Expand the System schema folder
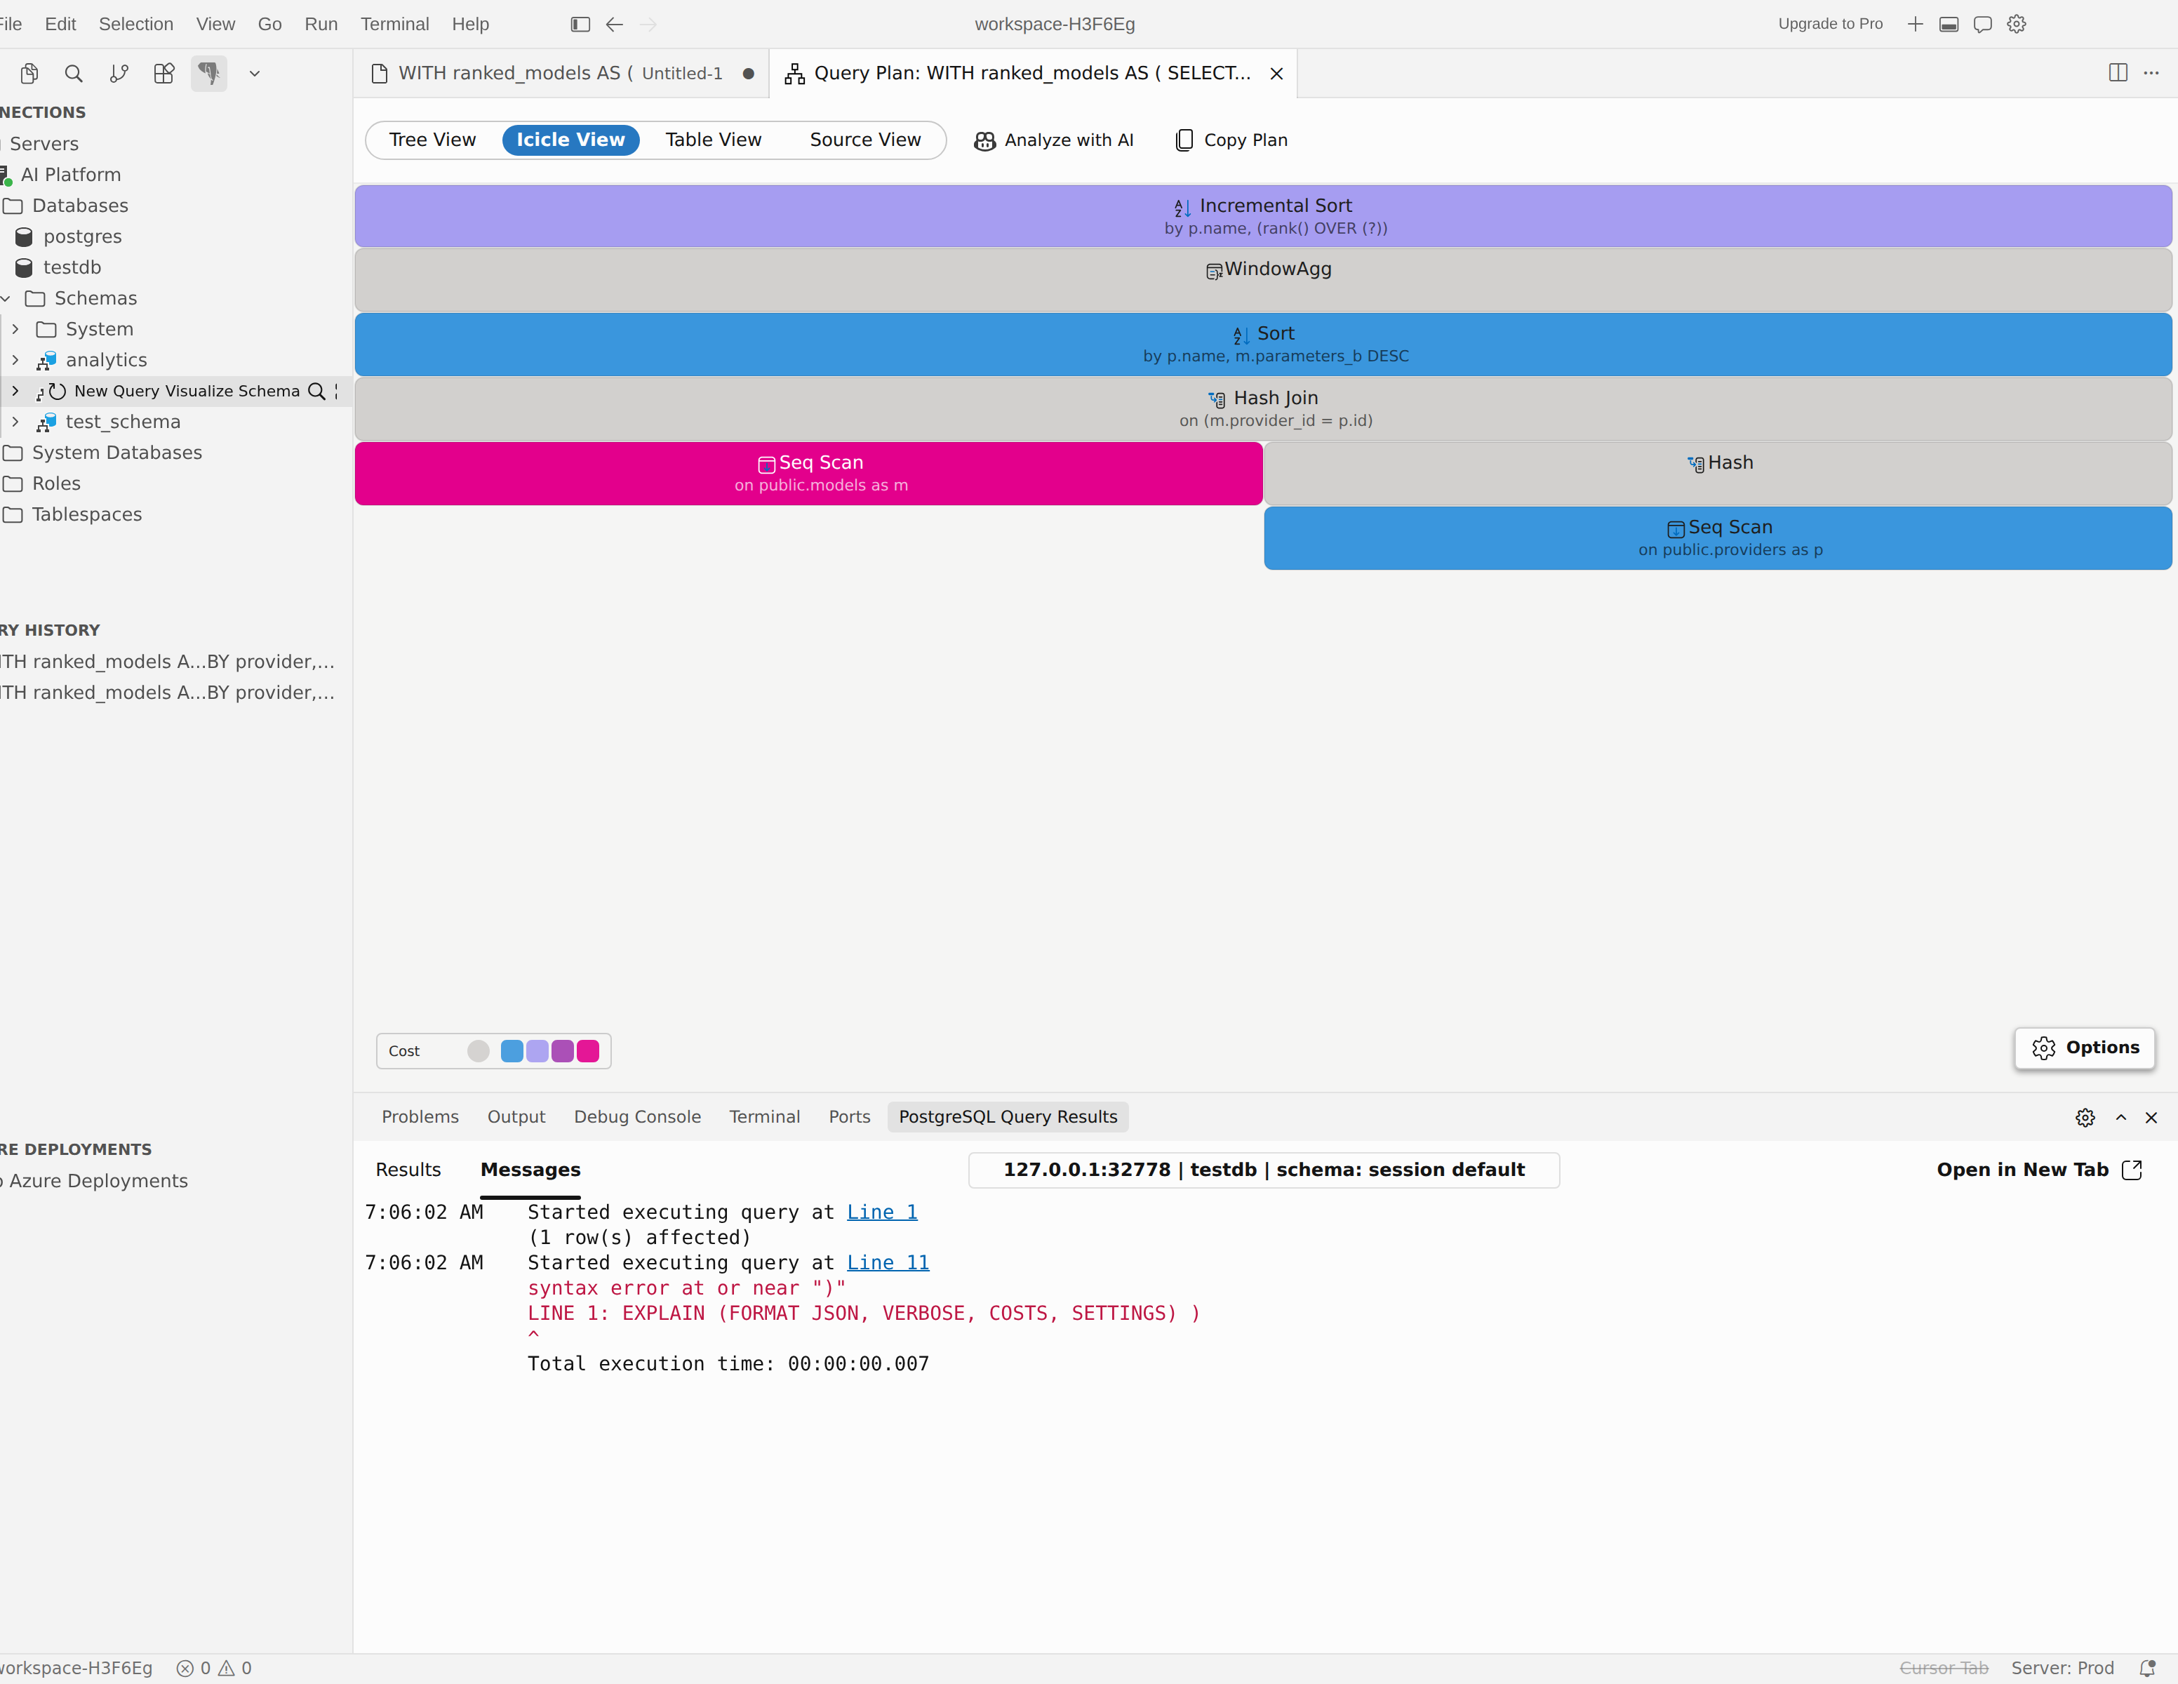 [x=15, y=329]
